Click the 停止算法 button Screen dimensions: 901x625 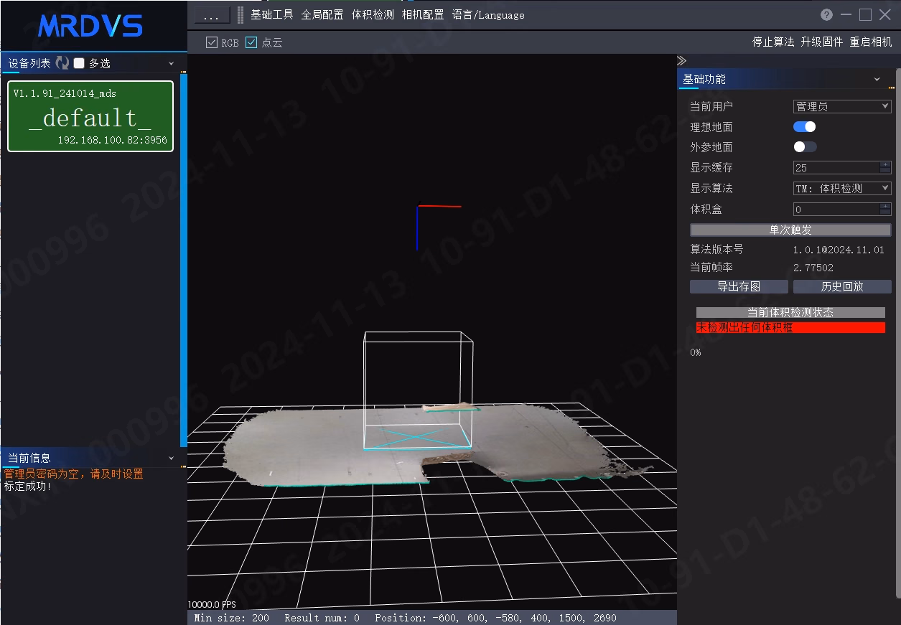pyautogui.click(x=773, y=42)
